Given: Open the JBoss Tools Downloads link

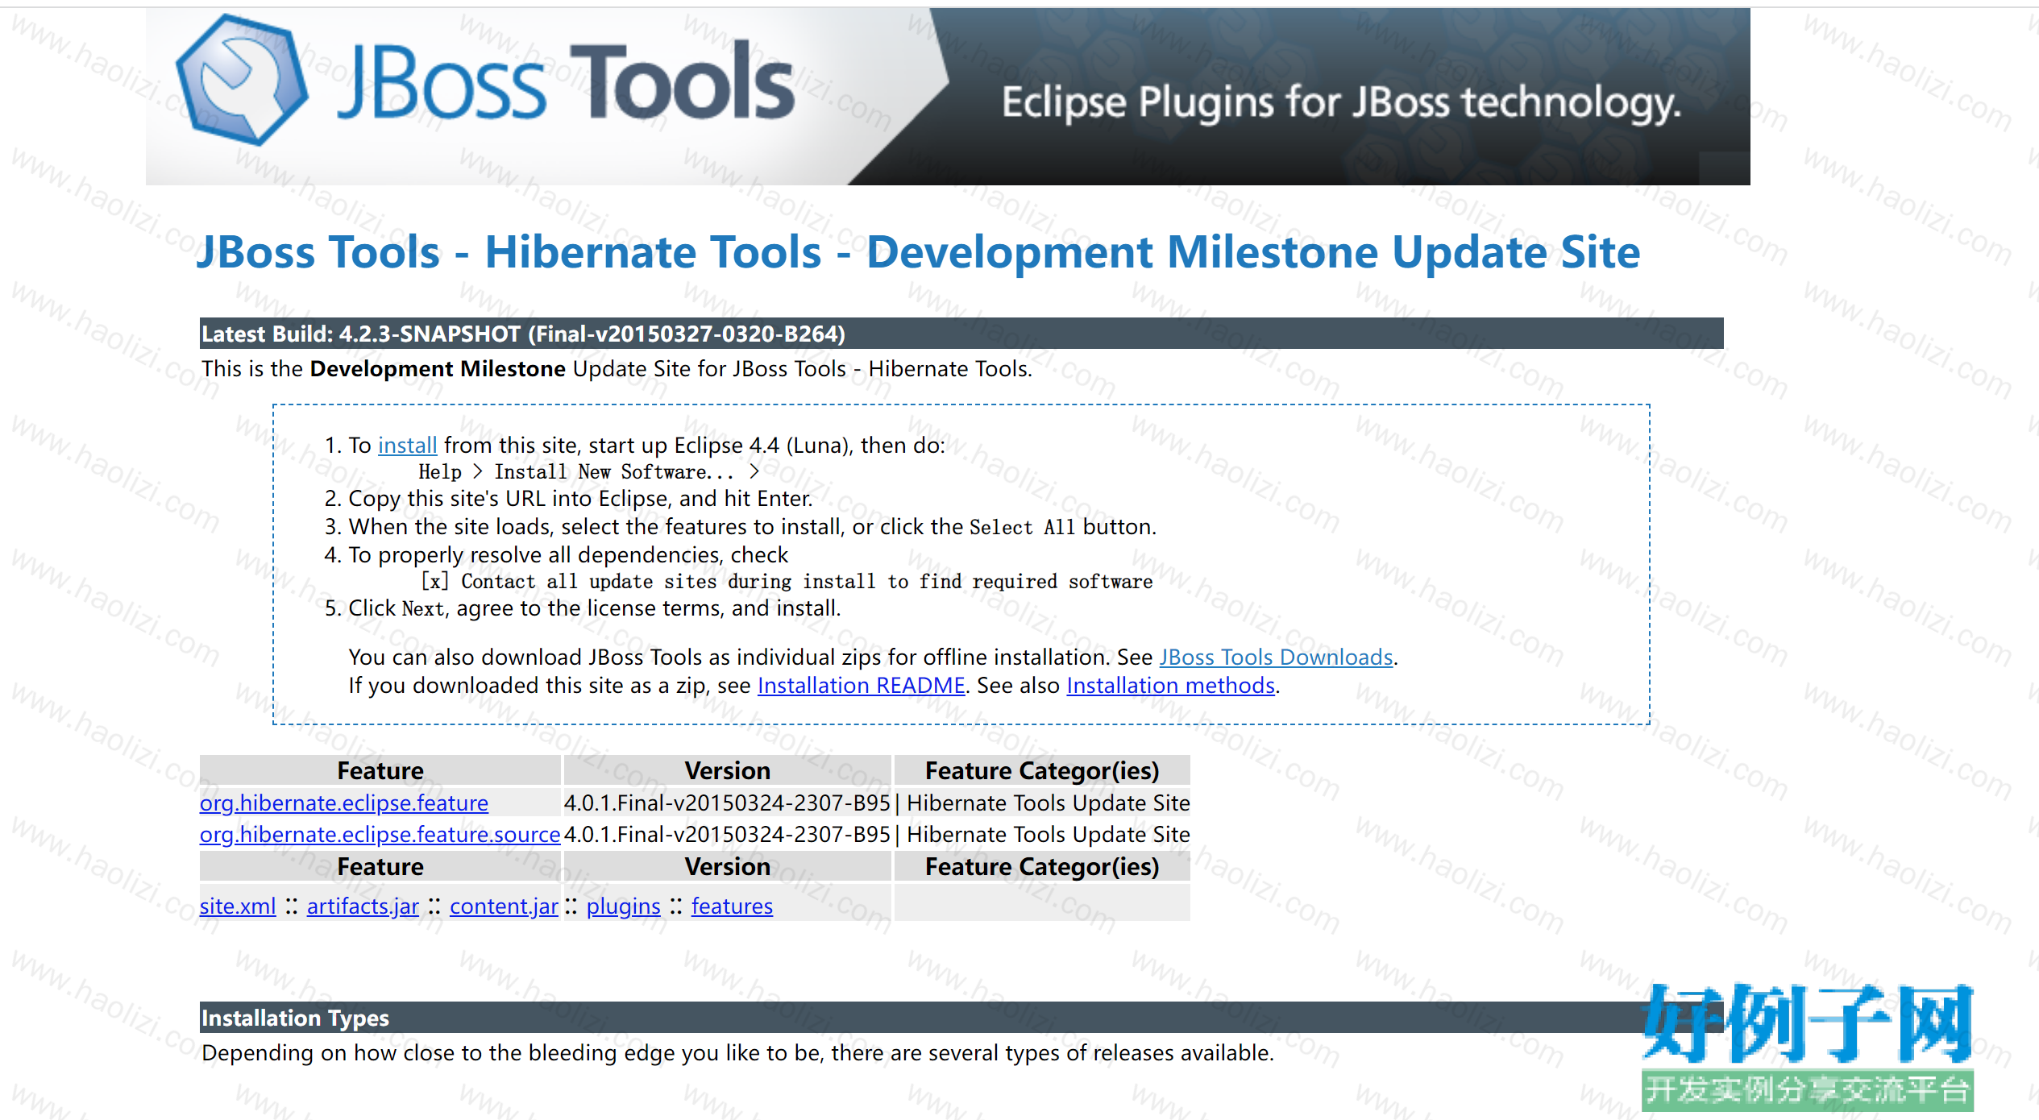Looking at the screenshot, I should point(1276,657).
